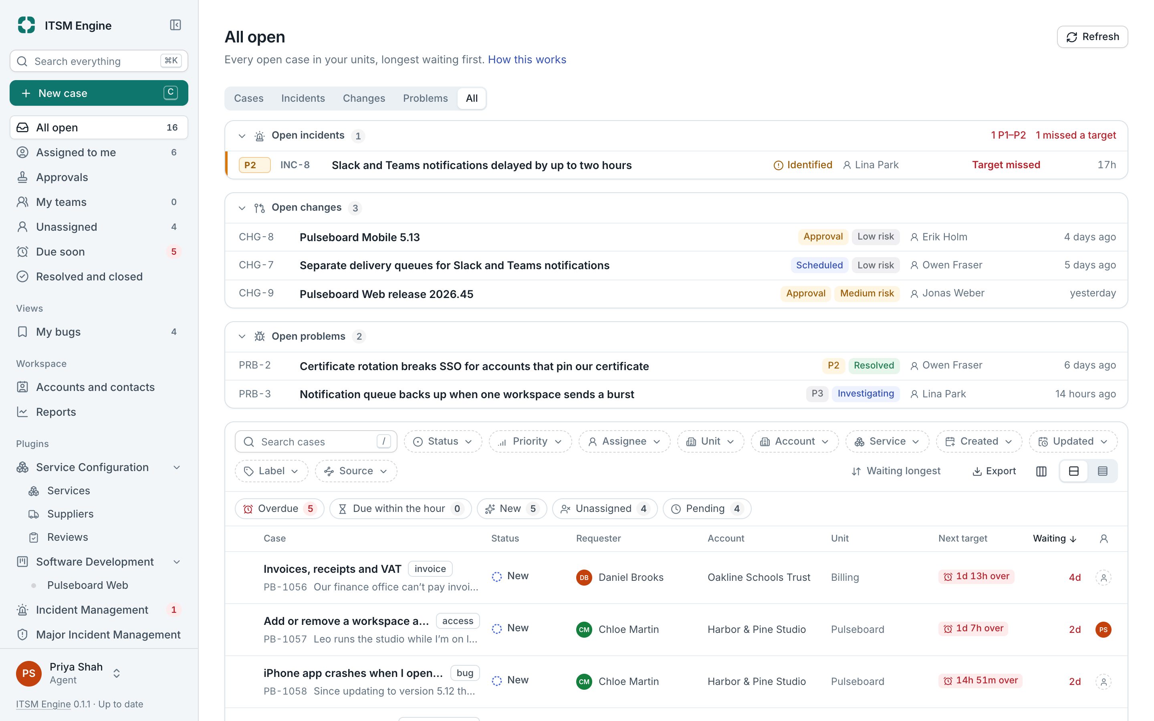Image resolution: width=1154 pixels, height=721 pixels.
Task: Click the Accounts and contacts icon
Action: 22,387
